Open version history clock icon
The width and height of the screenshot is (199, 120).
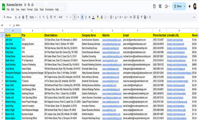[x=154, y=6]
